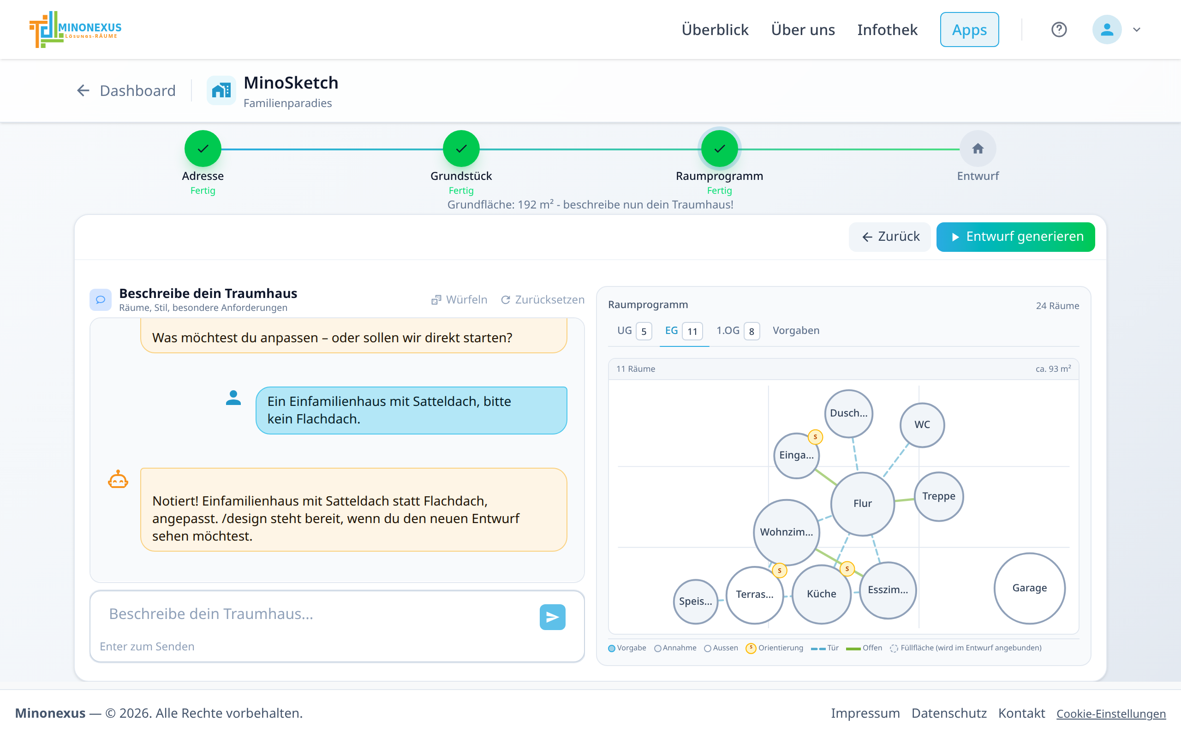Select the WC room node
1181x738 pixels.
pos(922,425)
